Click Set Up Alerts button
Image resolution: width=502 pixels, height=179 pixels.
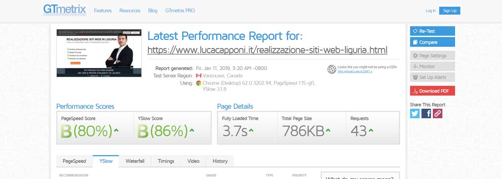(x=432, y=77)
